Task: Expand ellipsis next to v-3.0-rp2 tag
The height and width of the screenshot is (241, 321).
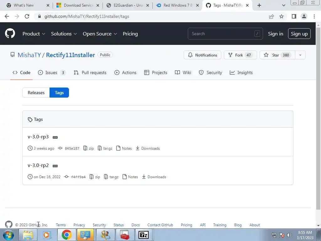Action: [x=55, y=166]
